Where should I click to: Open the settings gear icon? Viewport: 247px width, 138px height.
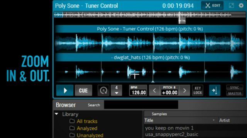tap(241, 6)
